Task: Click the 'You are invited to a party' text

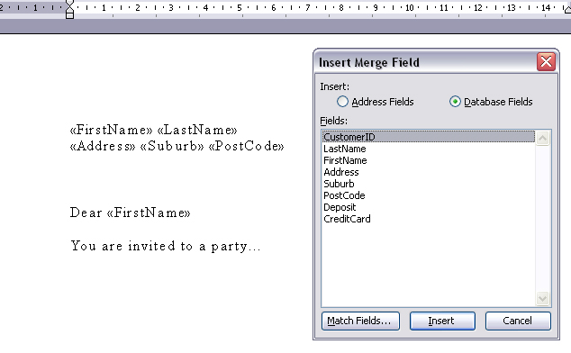Action: point(166,246)
